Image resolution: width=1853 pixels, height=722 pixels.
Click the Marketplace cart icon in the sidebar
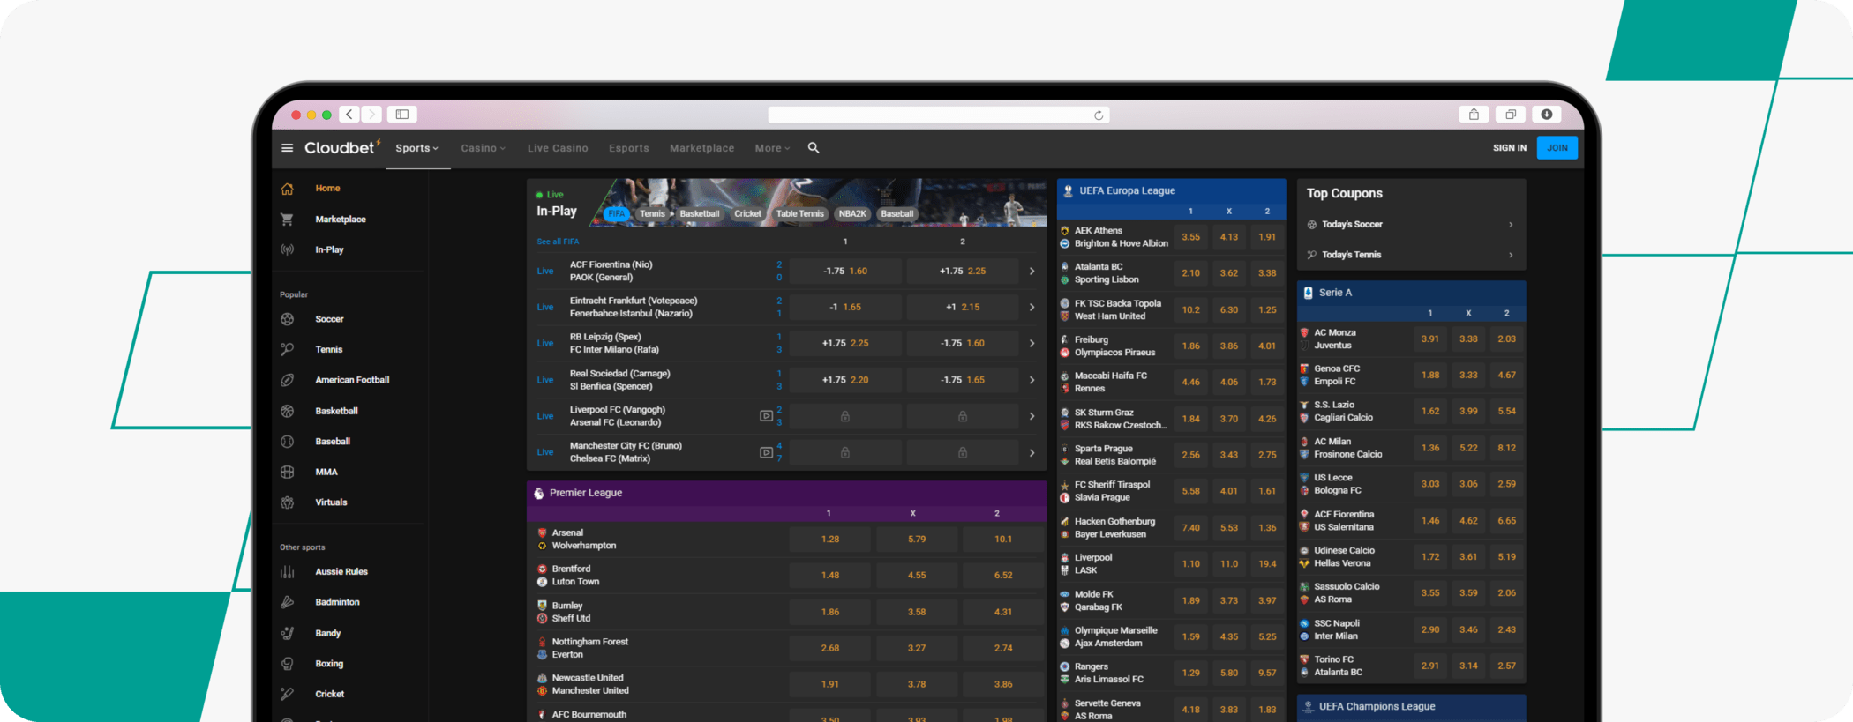[x=287, y=220]
